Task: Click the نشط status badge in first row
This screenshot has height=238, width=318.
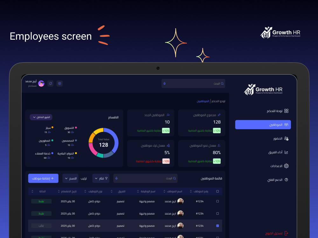Action: point(41,201)
